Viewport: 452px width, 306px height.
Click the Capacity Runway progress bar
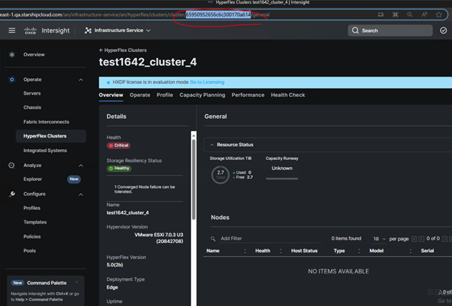pyautogui.click(x=282, y=179)
